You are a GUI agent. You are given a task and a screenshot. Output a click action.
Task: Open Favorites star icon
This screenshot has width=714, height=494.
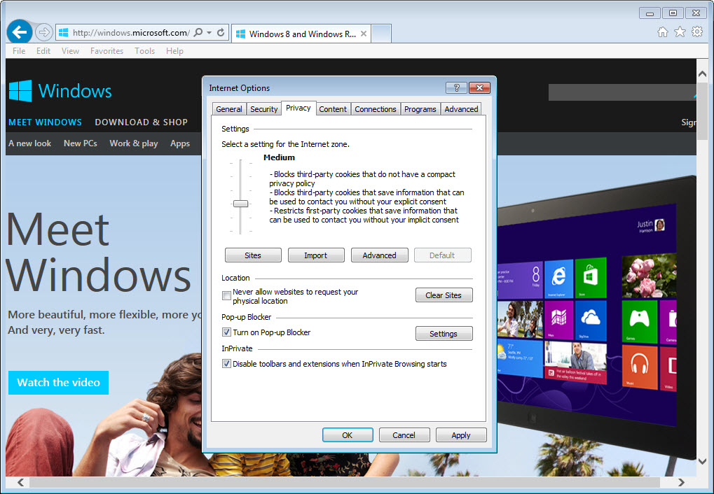pyautogui.click(x=680, y=32)
